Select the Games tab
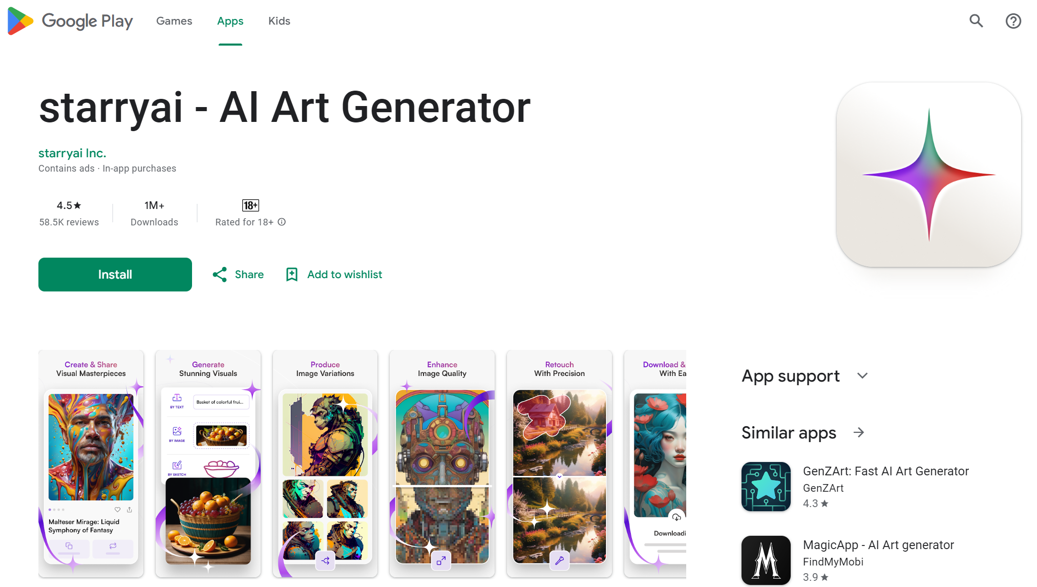The image size is (1037, 587). point(175,20)
